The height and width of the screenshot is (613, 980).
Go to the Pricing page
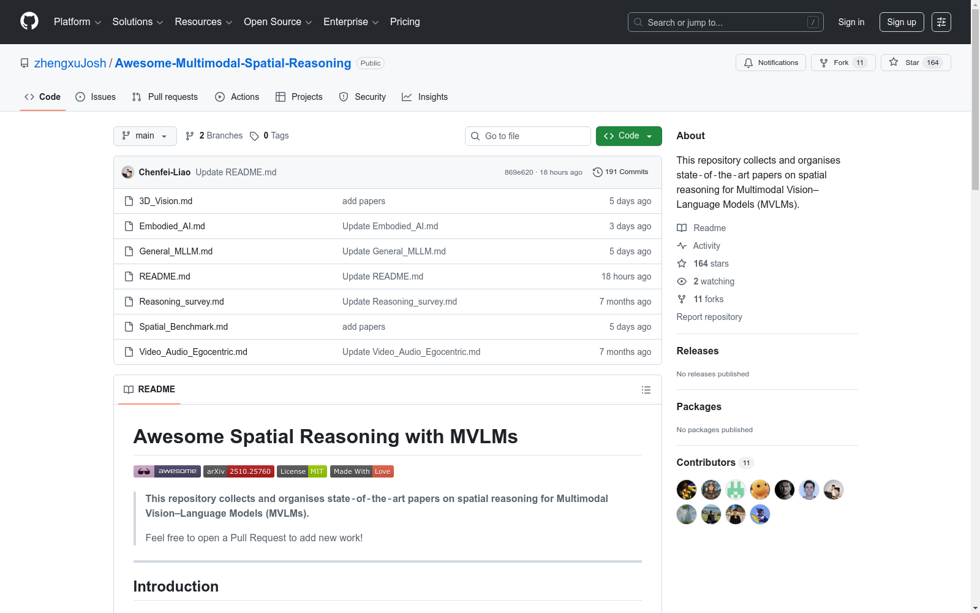405,22
